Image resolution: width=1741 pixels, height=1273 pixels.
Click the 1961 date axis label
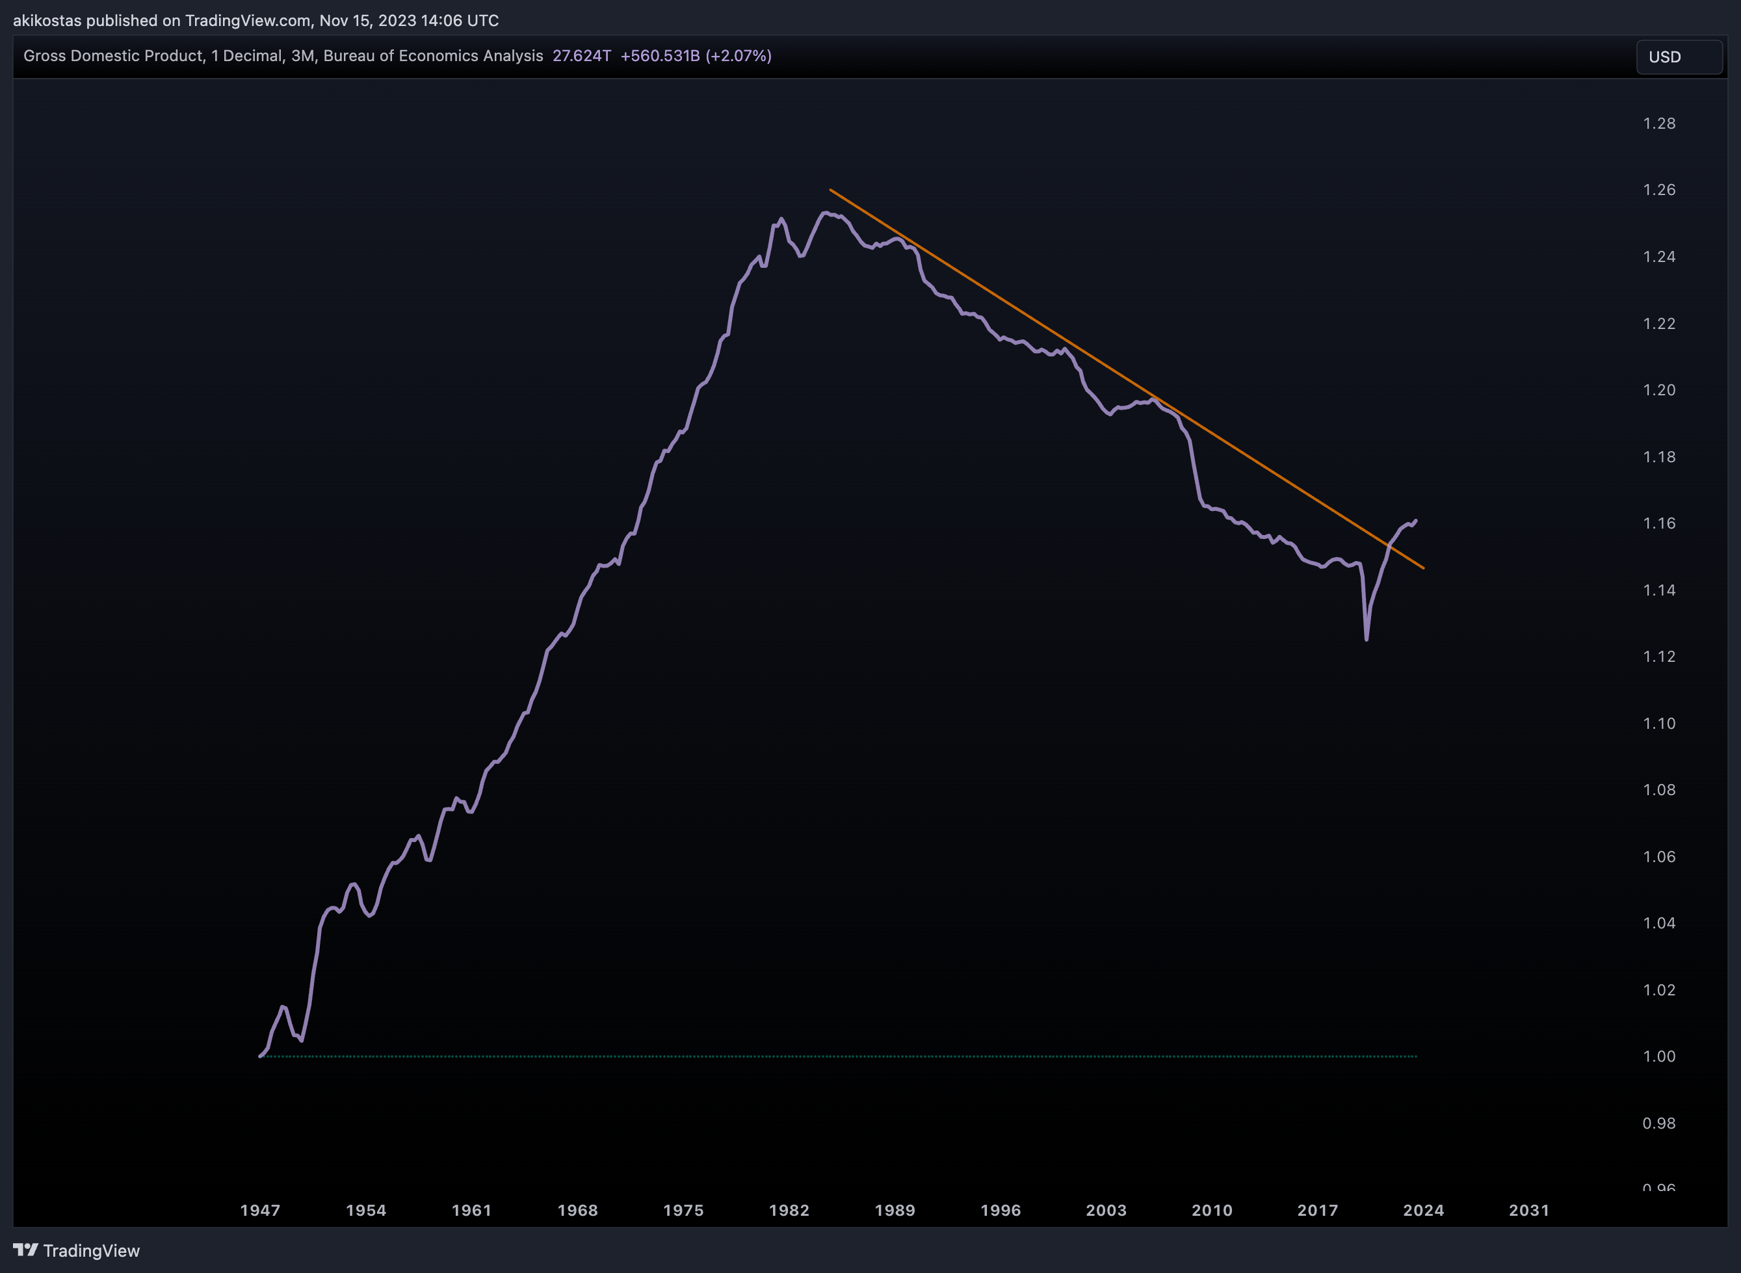pyautogui.click(x=471, y=1210)
